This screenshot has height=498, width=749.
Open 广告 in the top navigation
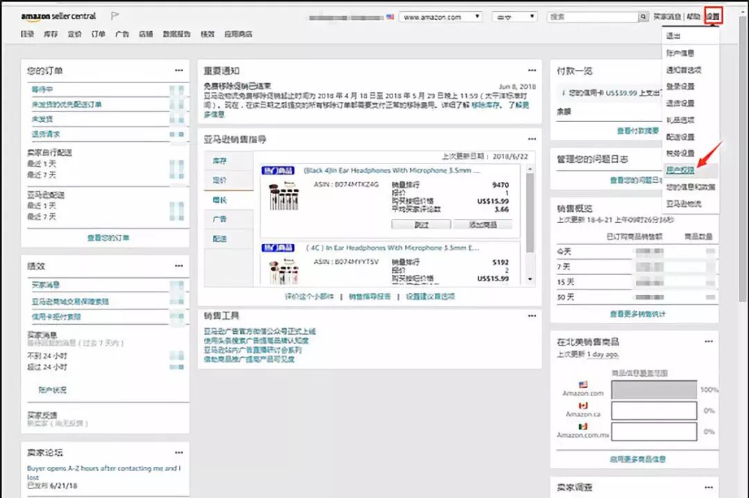[x=122, y=34]
